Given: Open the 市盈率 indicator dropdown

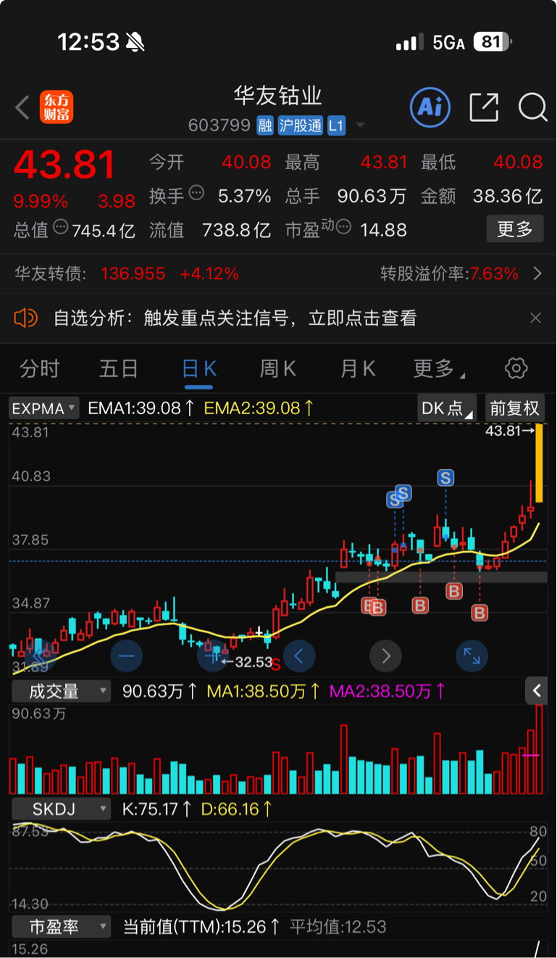Looking at the screenshot, I should 61,927.
